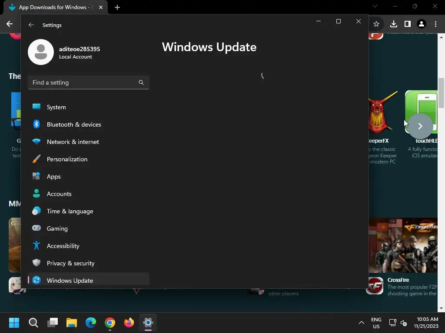Switch to Google Chrome on taskbar
This screenshot has height=333, width=445.
110,323
